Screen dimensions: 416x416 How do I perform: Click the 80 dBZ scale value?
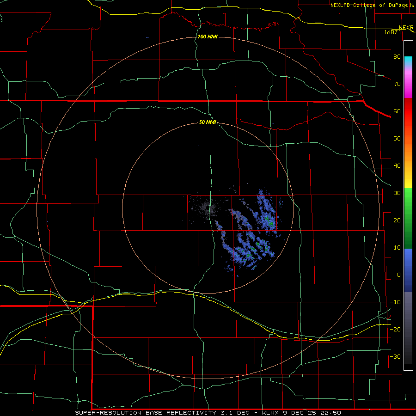click(x=397, y=56)
